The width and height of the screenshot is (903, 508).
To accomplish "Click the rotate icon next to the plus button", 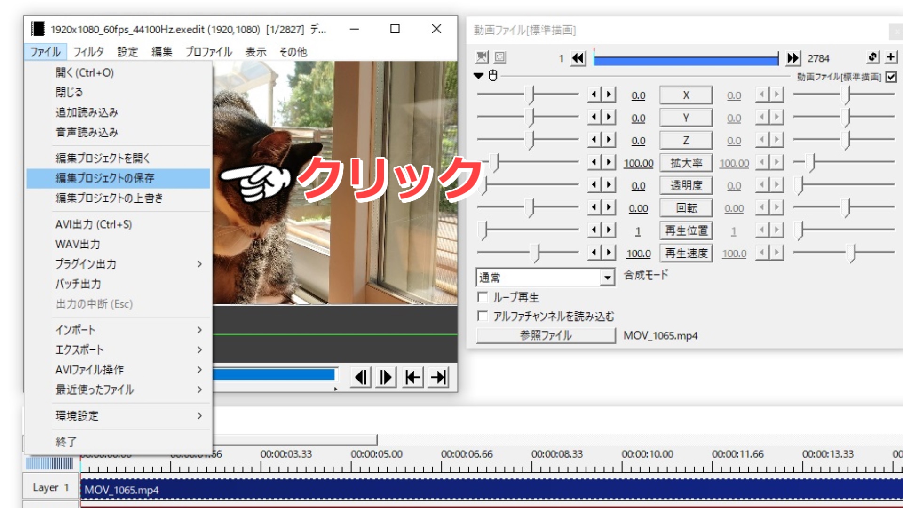I will (873, 57).
